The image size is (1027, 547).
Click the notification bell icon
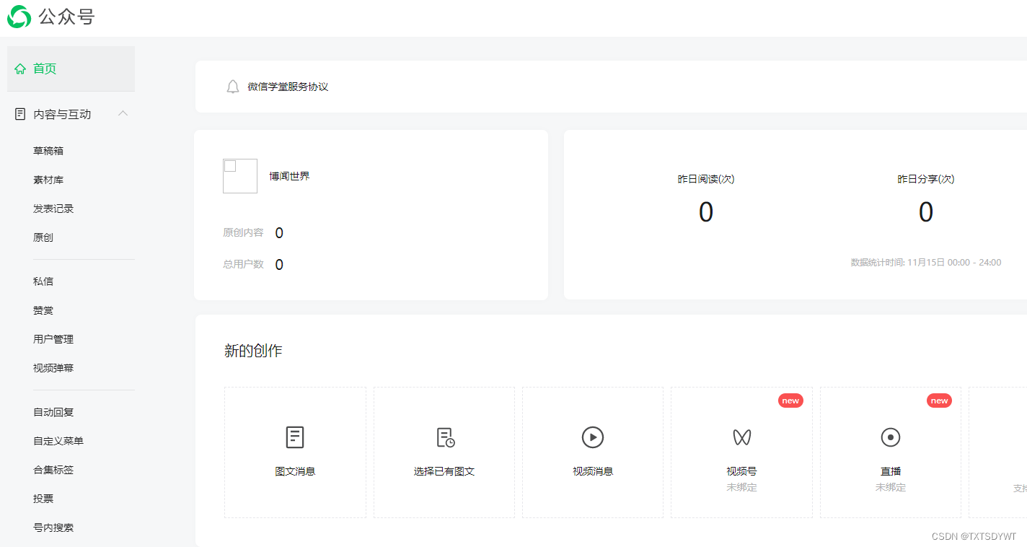[232, 87]
